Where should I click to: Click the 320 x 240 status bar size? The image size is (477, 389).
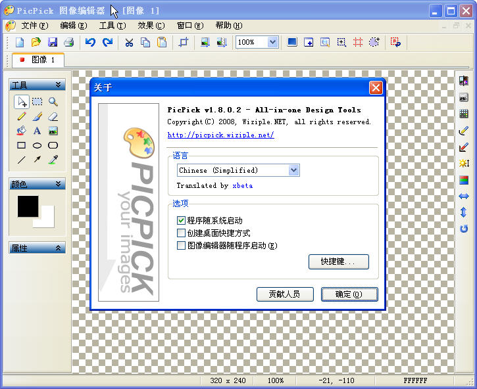pyautogui.click(x=228, y=380)
